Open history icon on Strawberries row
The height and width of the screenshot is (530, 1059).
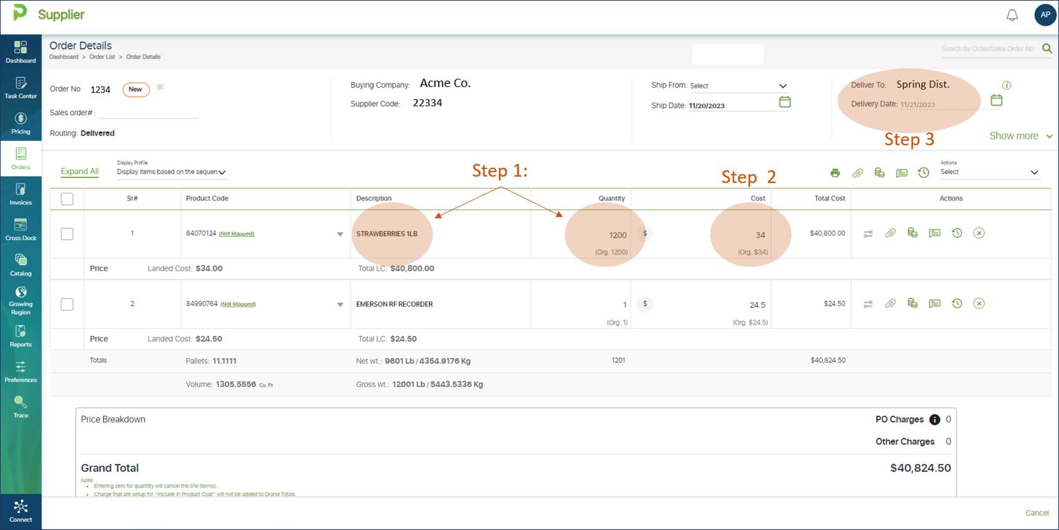(x=957, y=233)
